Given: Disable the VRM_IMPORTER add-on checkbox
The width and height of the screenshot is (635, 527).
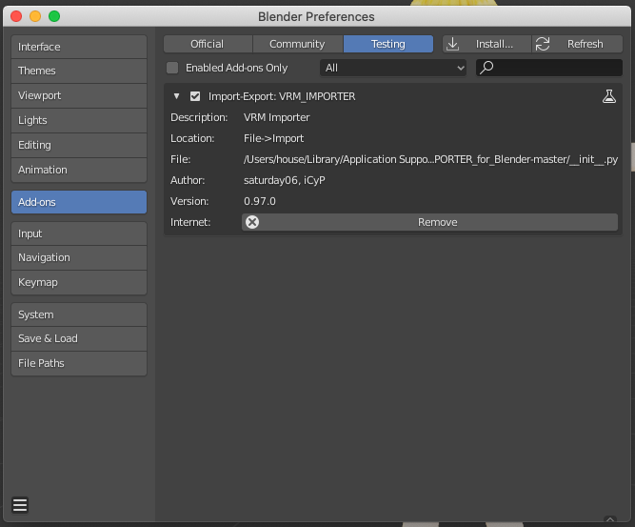Looking at the screenshot, I should point(195,96).
